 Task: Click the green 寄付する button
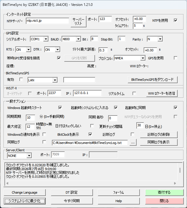(164, 192)
